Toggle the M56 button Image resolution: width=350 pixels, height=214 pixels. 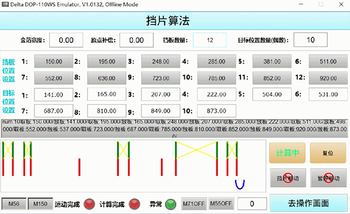[14, 204]
